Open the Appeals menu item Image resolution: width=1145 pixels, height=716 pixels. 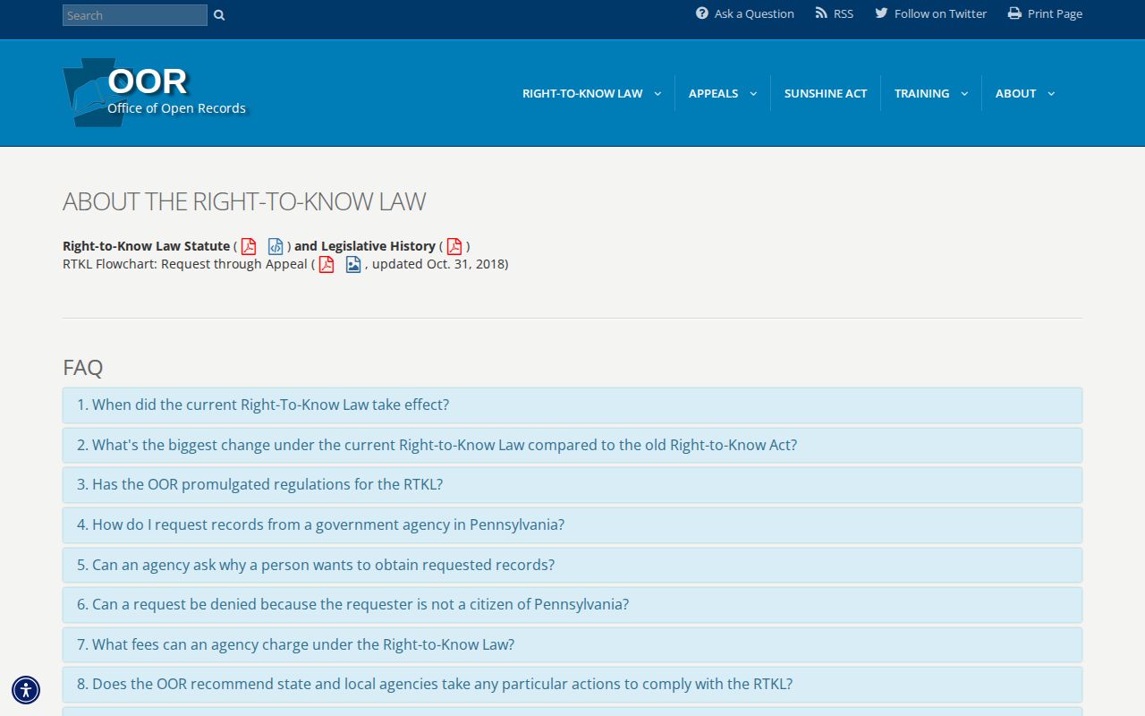point(713,93)
